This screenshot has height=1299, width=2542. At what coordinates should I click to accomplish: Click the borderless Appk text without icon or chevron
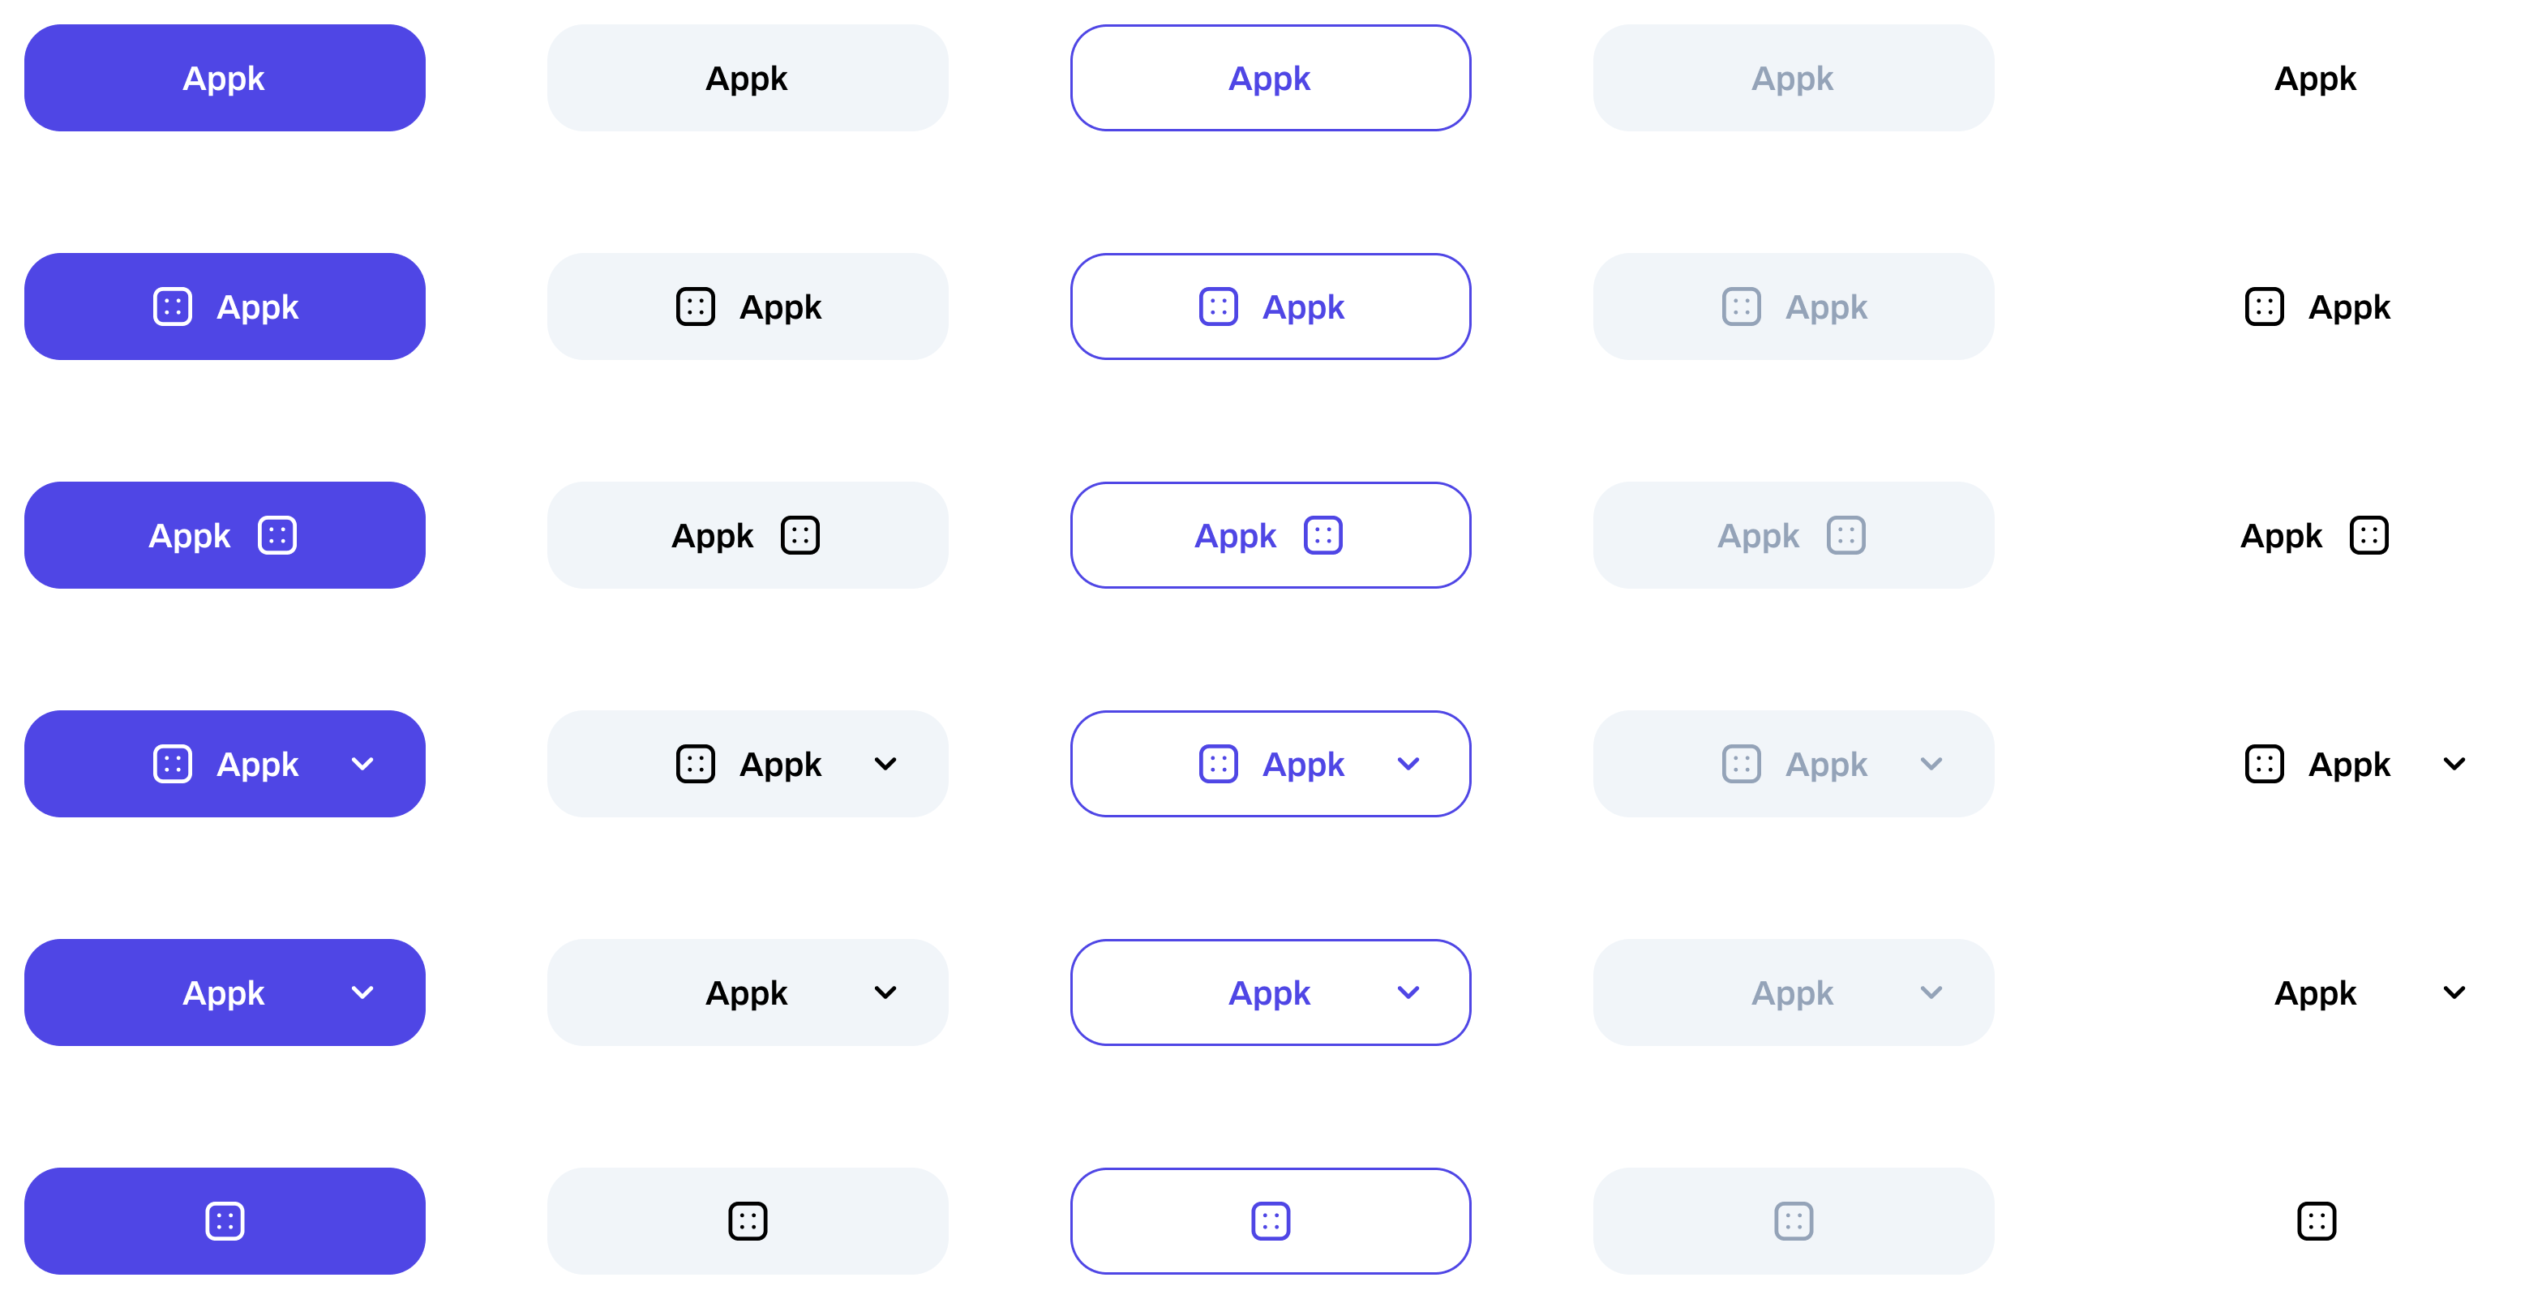point(2315,78)
